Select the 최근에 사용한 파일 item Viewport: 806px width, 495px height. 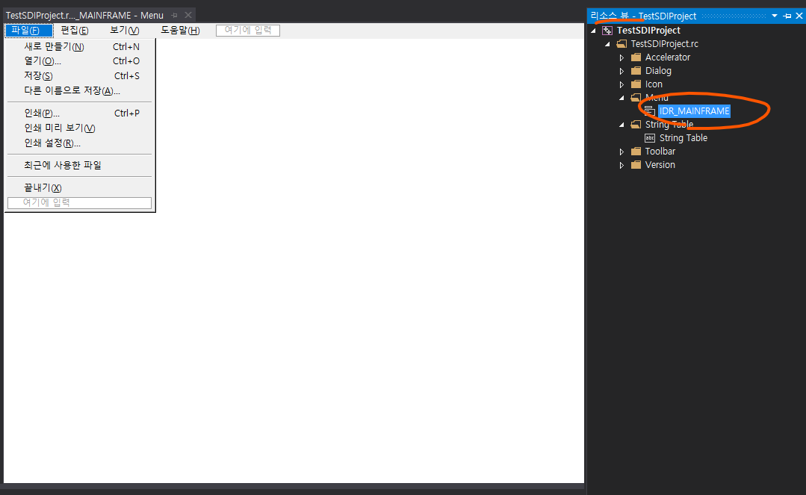(80, 166)
